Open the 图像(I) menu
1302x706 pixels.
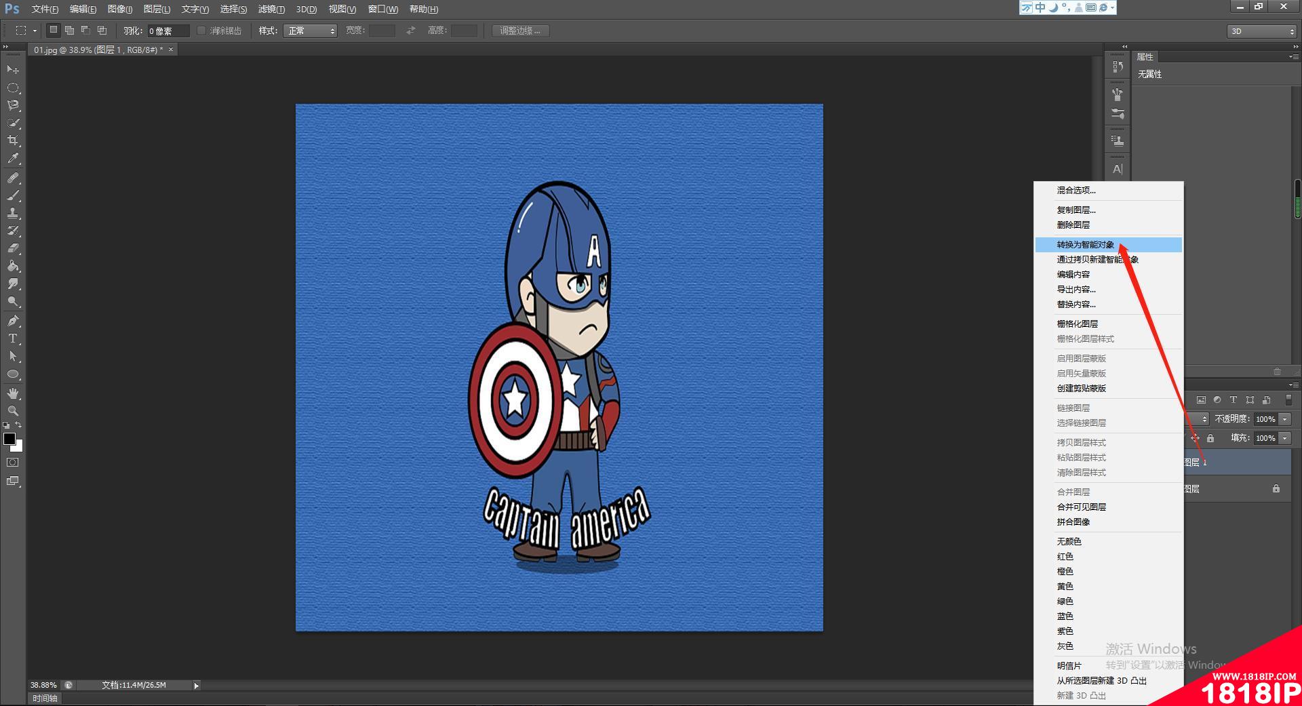[120, 9]
